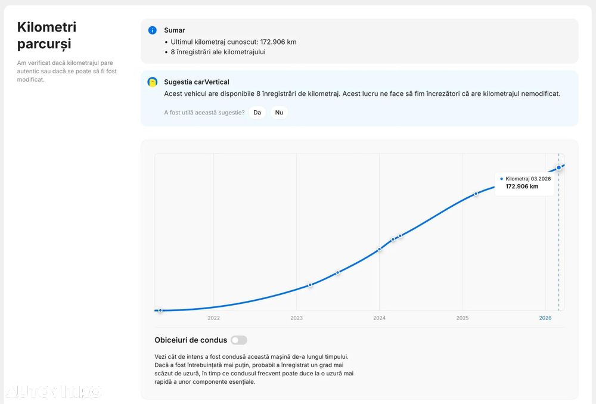Click the Nu feedback button

(x=279, y=113)
